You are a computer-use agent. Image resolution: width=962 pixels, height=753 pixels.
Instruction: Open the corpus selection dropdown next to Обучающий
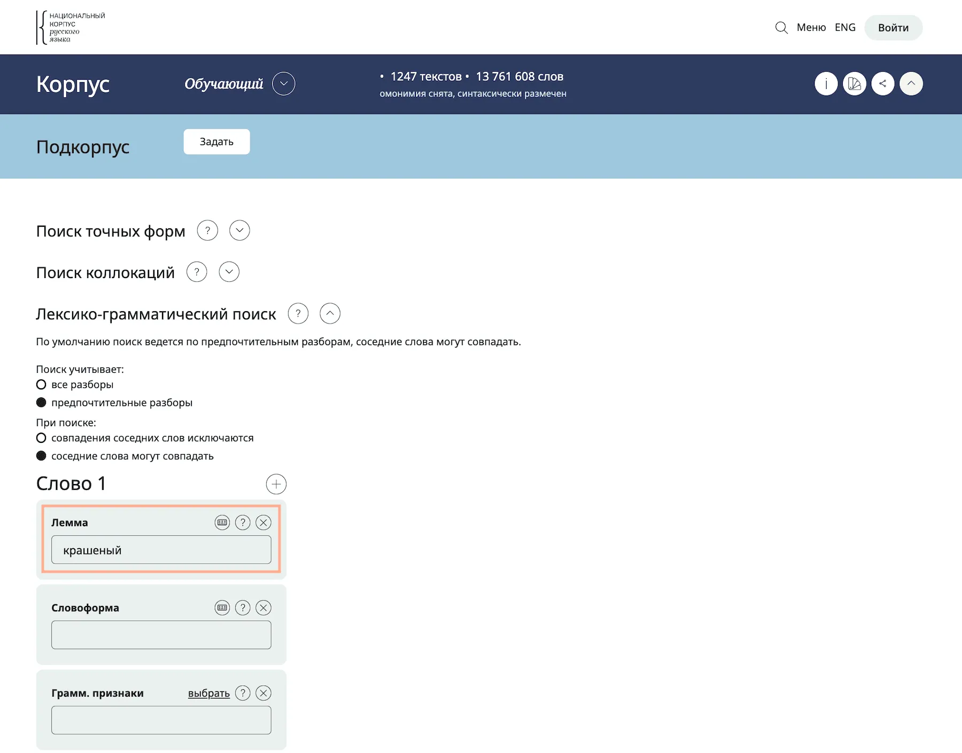click(284, 83)
